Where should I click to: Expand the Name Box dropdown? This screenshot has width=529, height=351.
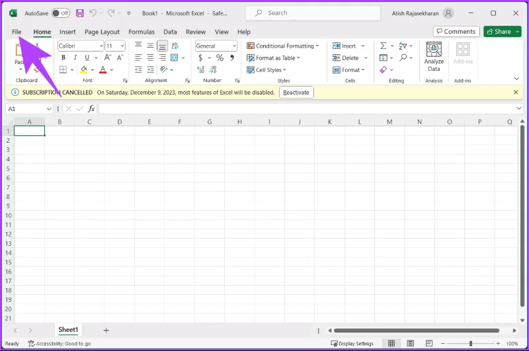click(x=49, y=108)
